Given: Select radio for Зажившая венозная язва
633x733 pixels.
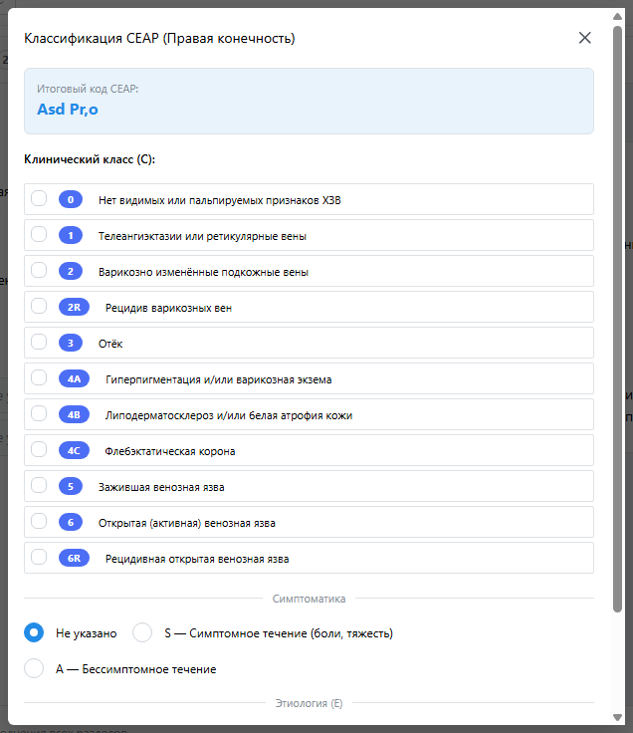Looking at the screenshot, I should (x=39, y=485).
